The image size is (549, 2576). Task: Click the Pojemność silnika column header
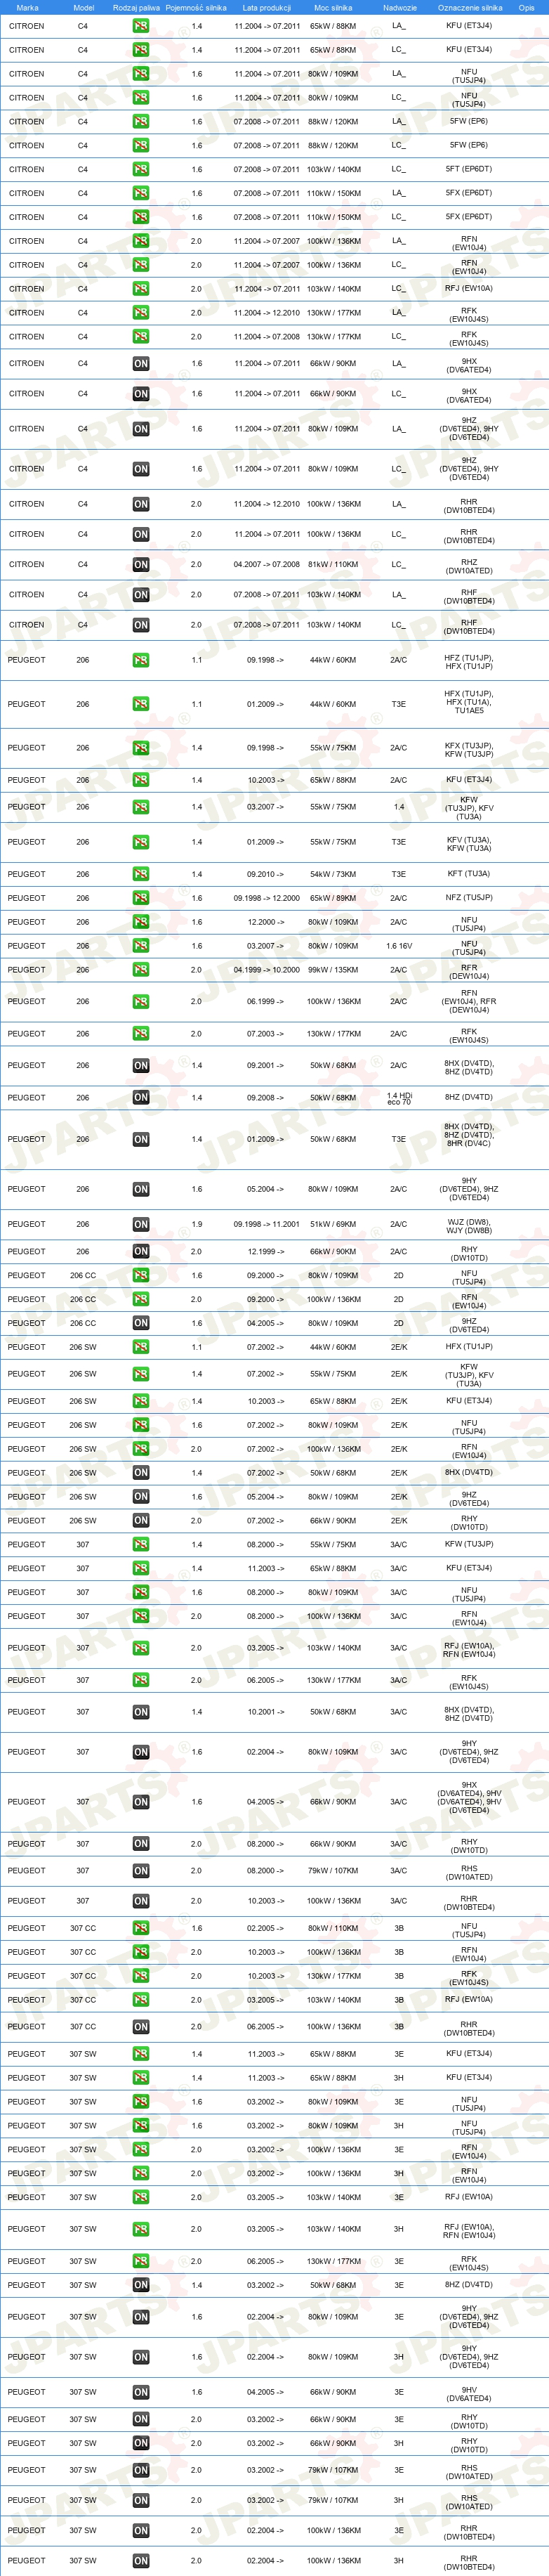tap(196, 7)
